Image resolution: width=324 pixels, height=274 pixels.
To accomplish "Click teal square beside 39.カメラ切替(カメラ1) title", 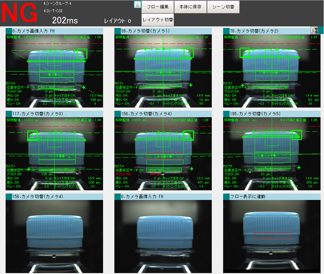I will [117, 31].
